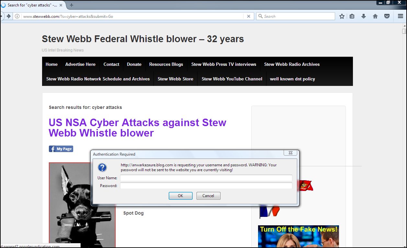Image resolution: width=407 pixels, height=248 pixels.
Task: Open the "US NSA Cyber Attacks" article
Action: pos(137,128)
